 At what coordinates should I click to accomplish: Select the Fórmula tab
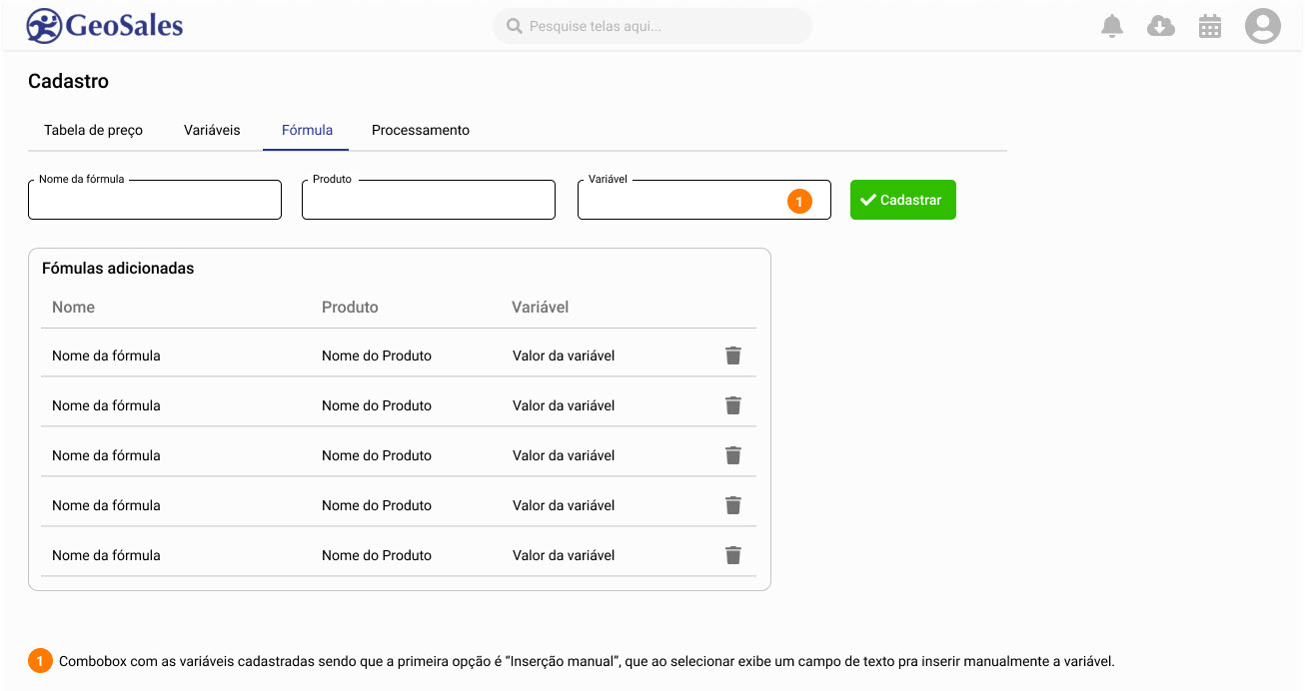pyautogui.click(x=307, y=131)
